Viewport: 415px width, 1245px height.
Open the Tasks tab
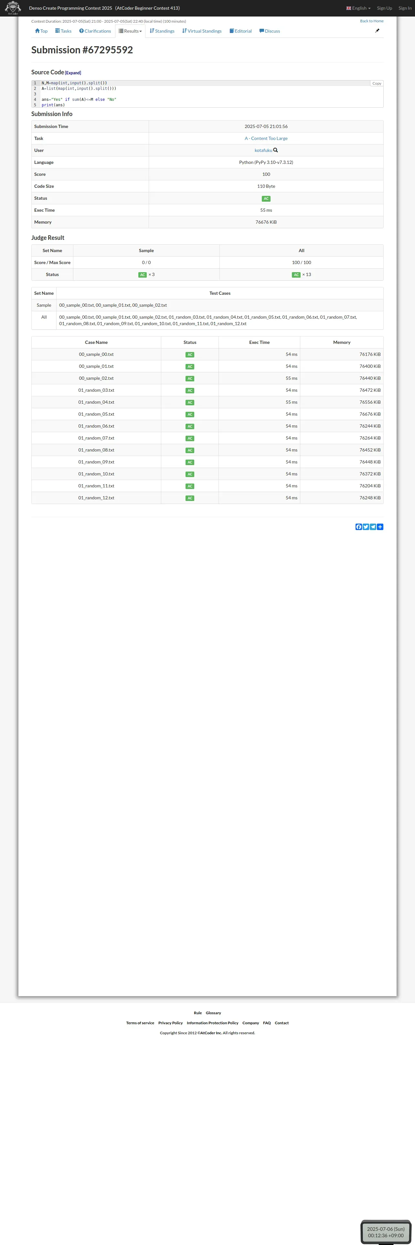pyautogui.click(x=63, y=31)
